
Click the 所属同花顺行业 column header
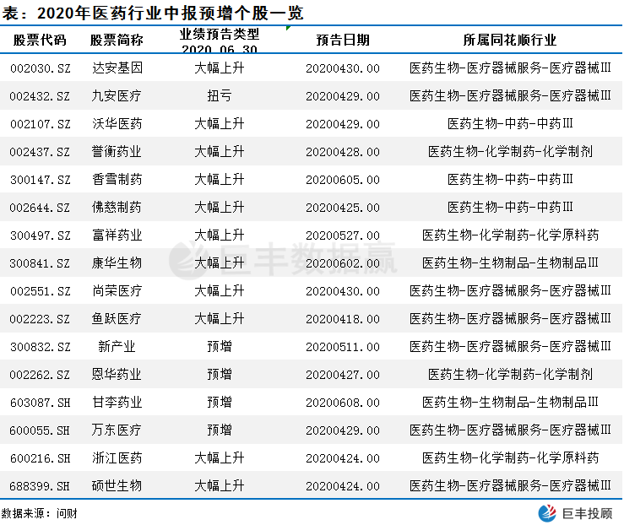coord(509,41)
